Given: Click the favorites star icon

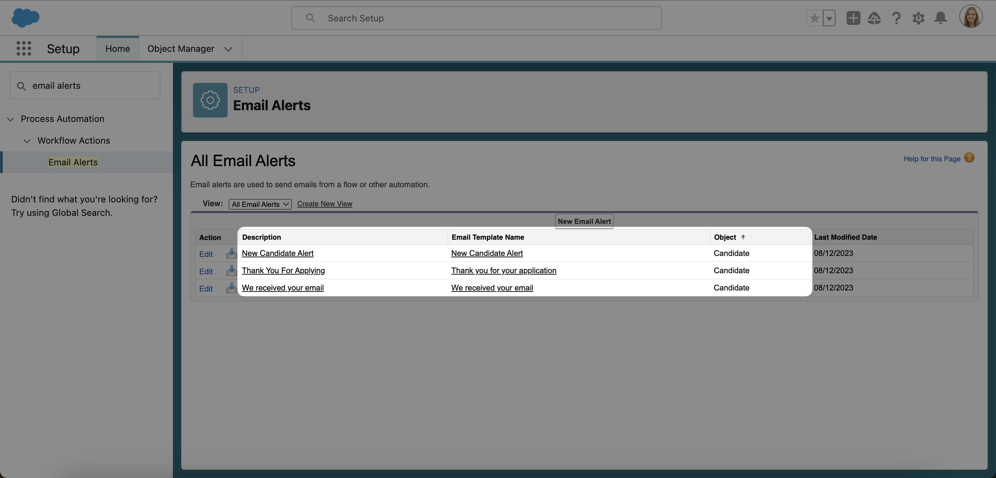Looking at the screenshot, I should pyautogui.click(x=814, y=18).
